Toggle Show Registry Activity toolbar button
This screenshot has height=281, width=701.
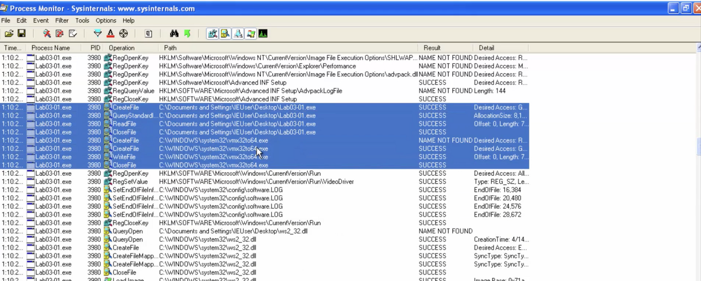(212, 33)
